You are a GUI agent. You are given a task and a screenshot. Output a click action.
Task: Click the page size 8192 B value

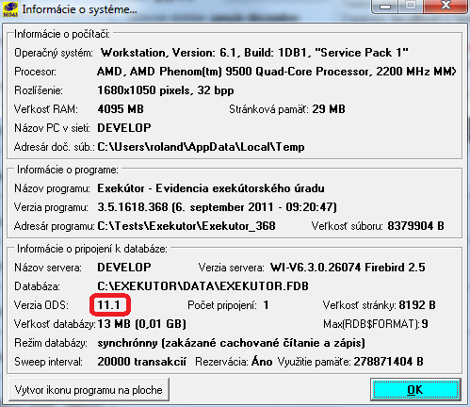click(x=417, y=305)
